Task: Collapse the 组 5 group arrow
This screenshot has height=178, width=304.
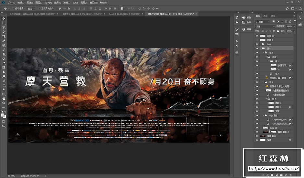Action: (263, 53)
